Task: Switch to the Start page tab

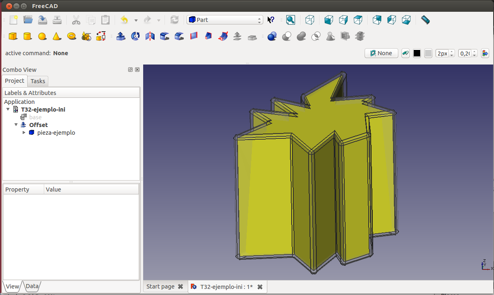Action: (x=160, y=286)
